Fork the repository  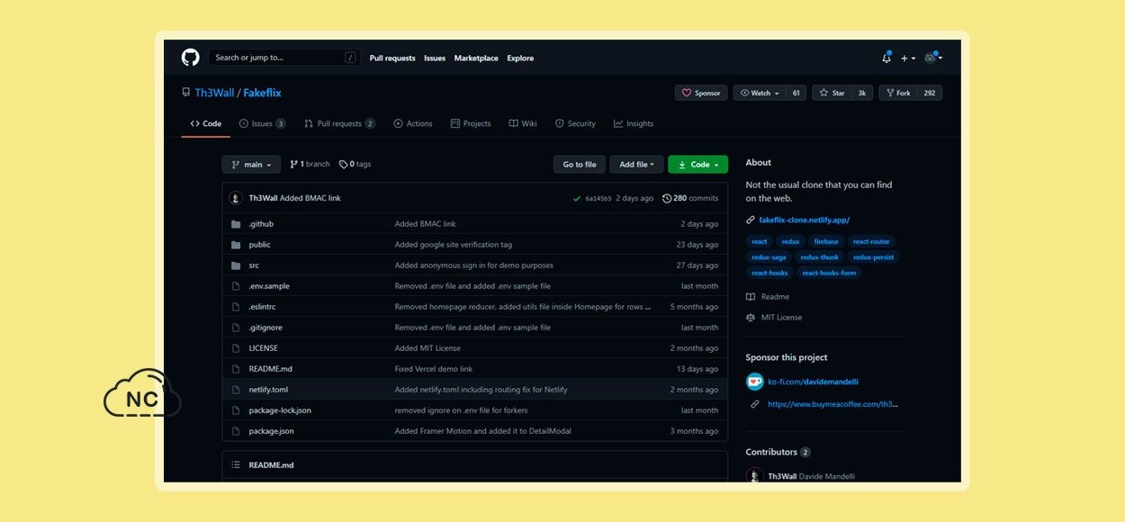(x=898, y=93)
